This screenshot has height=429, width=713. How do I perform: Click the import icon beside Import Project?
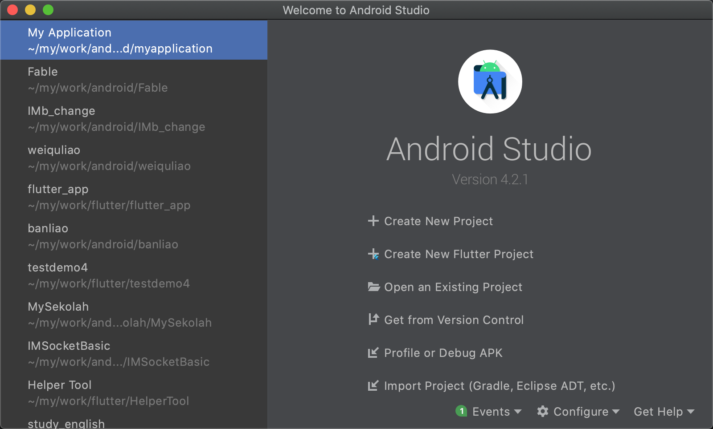373,385
